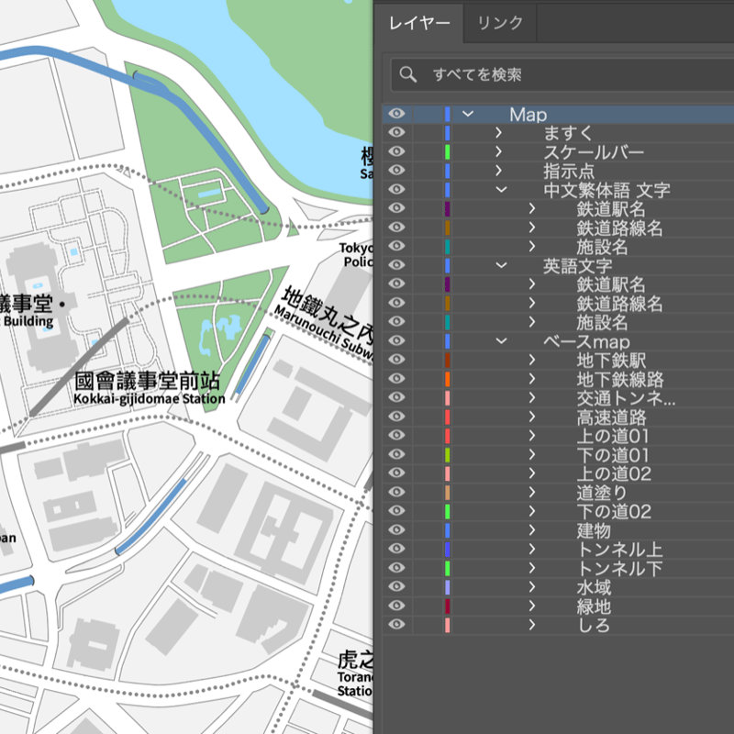Expand the 指示点 sublayer
This screenshot has width=734, height=734.
(x=498, y=171)
